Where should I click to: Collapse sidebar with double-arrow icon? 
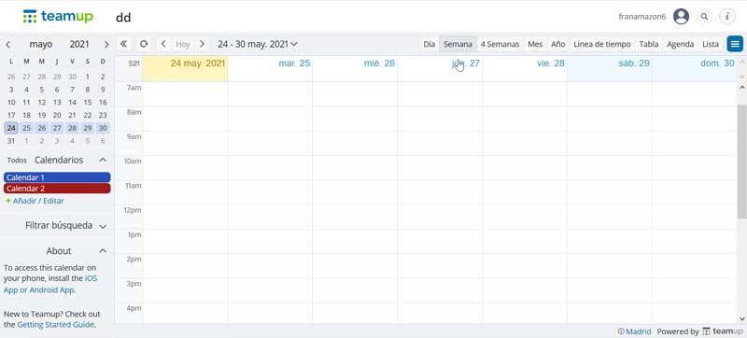124,44
